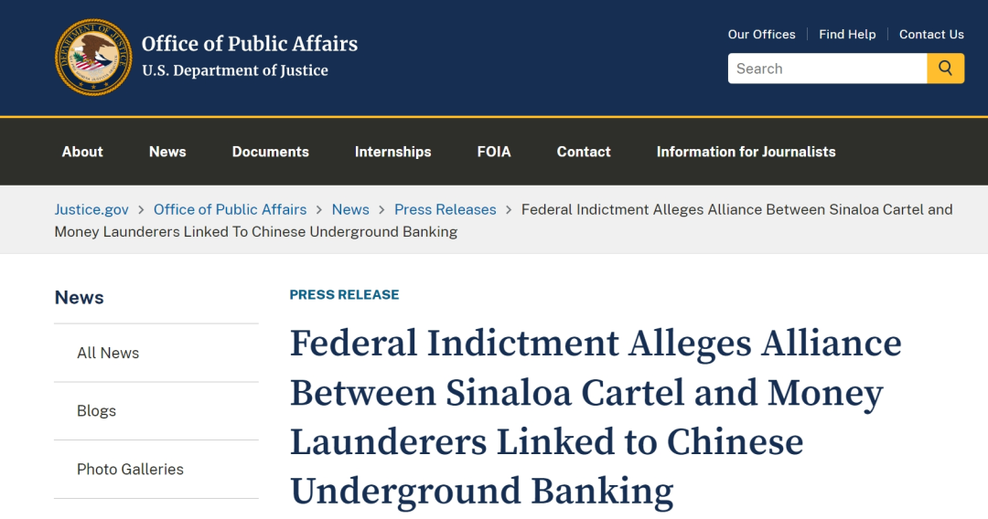The image size is (988, 519).
Task: Click Office of Public Affairs breadcrumb
Action: 230,209
